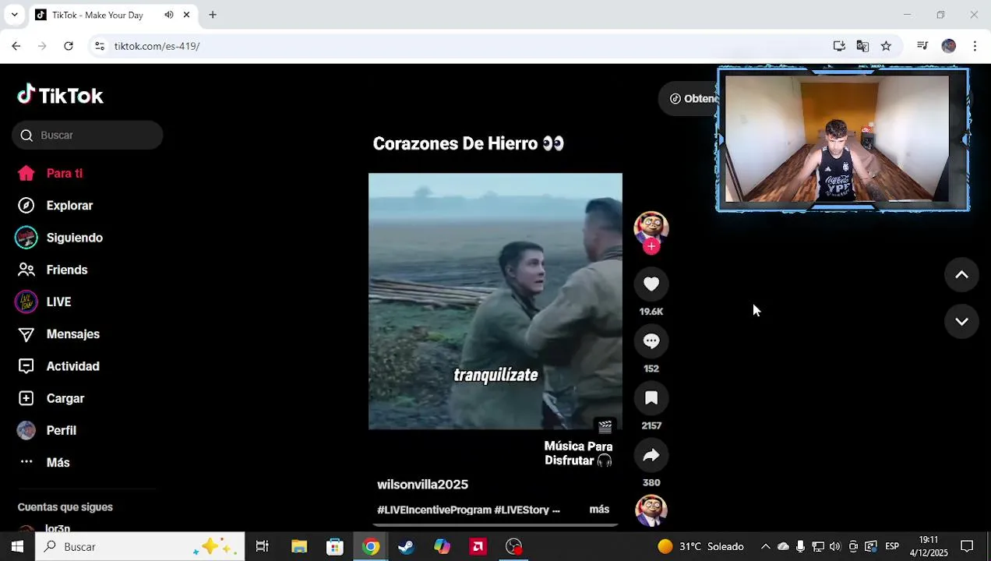Screen dimensions: 991x561
Task: Open wilsonvilla2025 profile link
Action: [x=422, y=485]
